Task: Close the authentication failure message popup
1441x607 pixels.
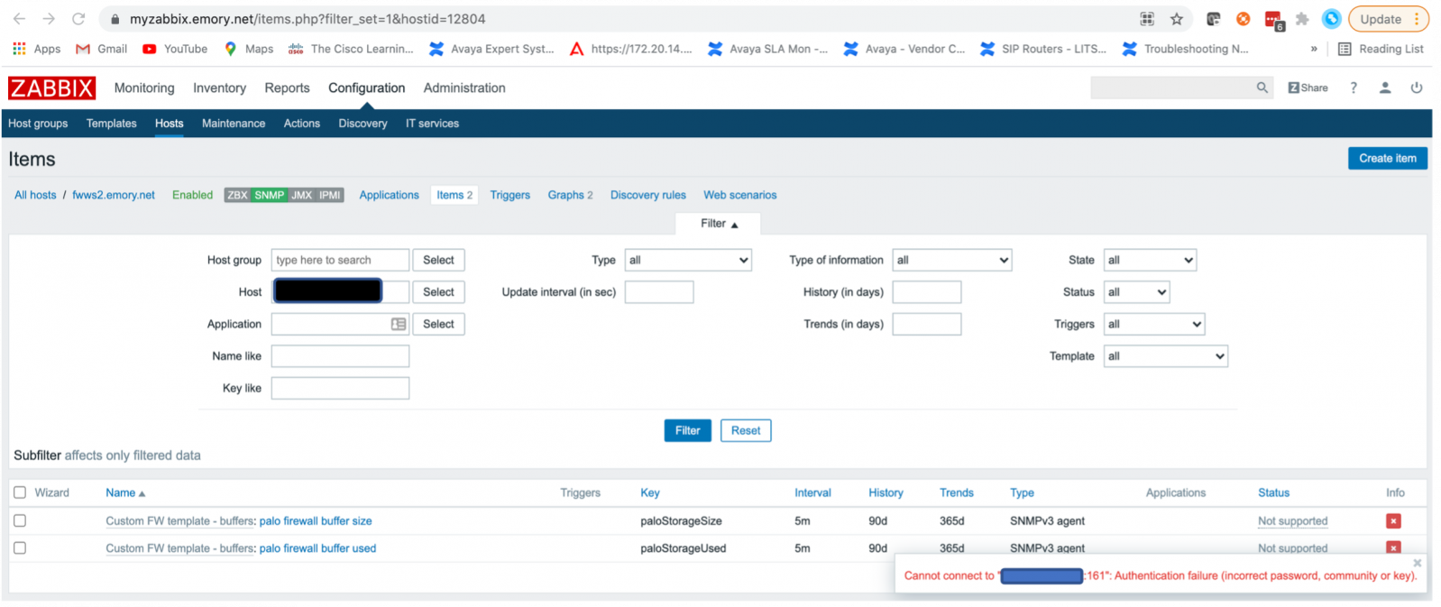Action: point(1417,563)
